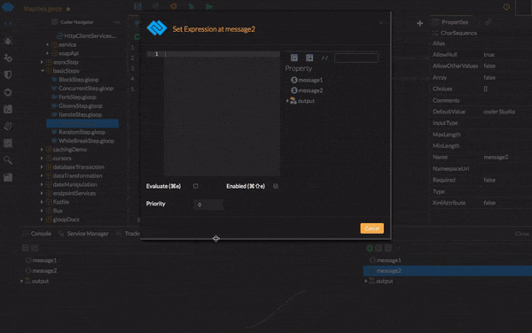Click the orange alert icon at top right
Viewport: 532px width, 333px height.
pos(506,7)
